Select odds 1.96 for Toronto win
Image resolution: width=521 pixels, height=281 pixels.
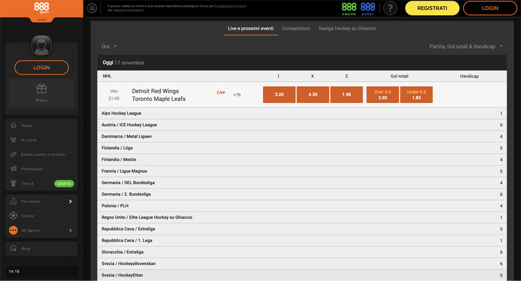tap(347, 95)
